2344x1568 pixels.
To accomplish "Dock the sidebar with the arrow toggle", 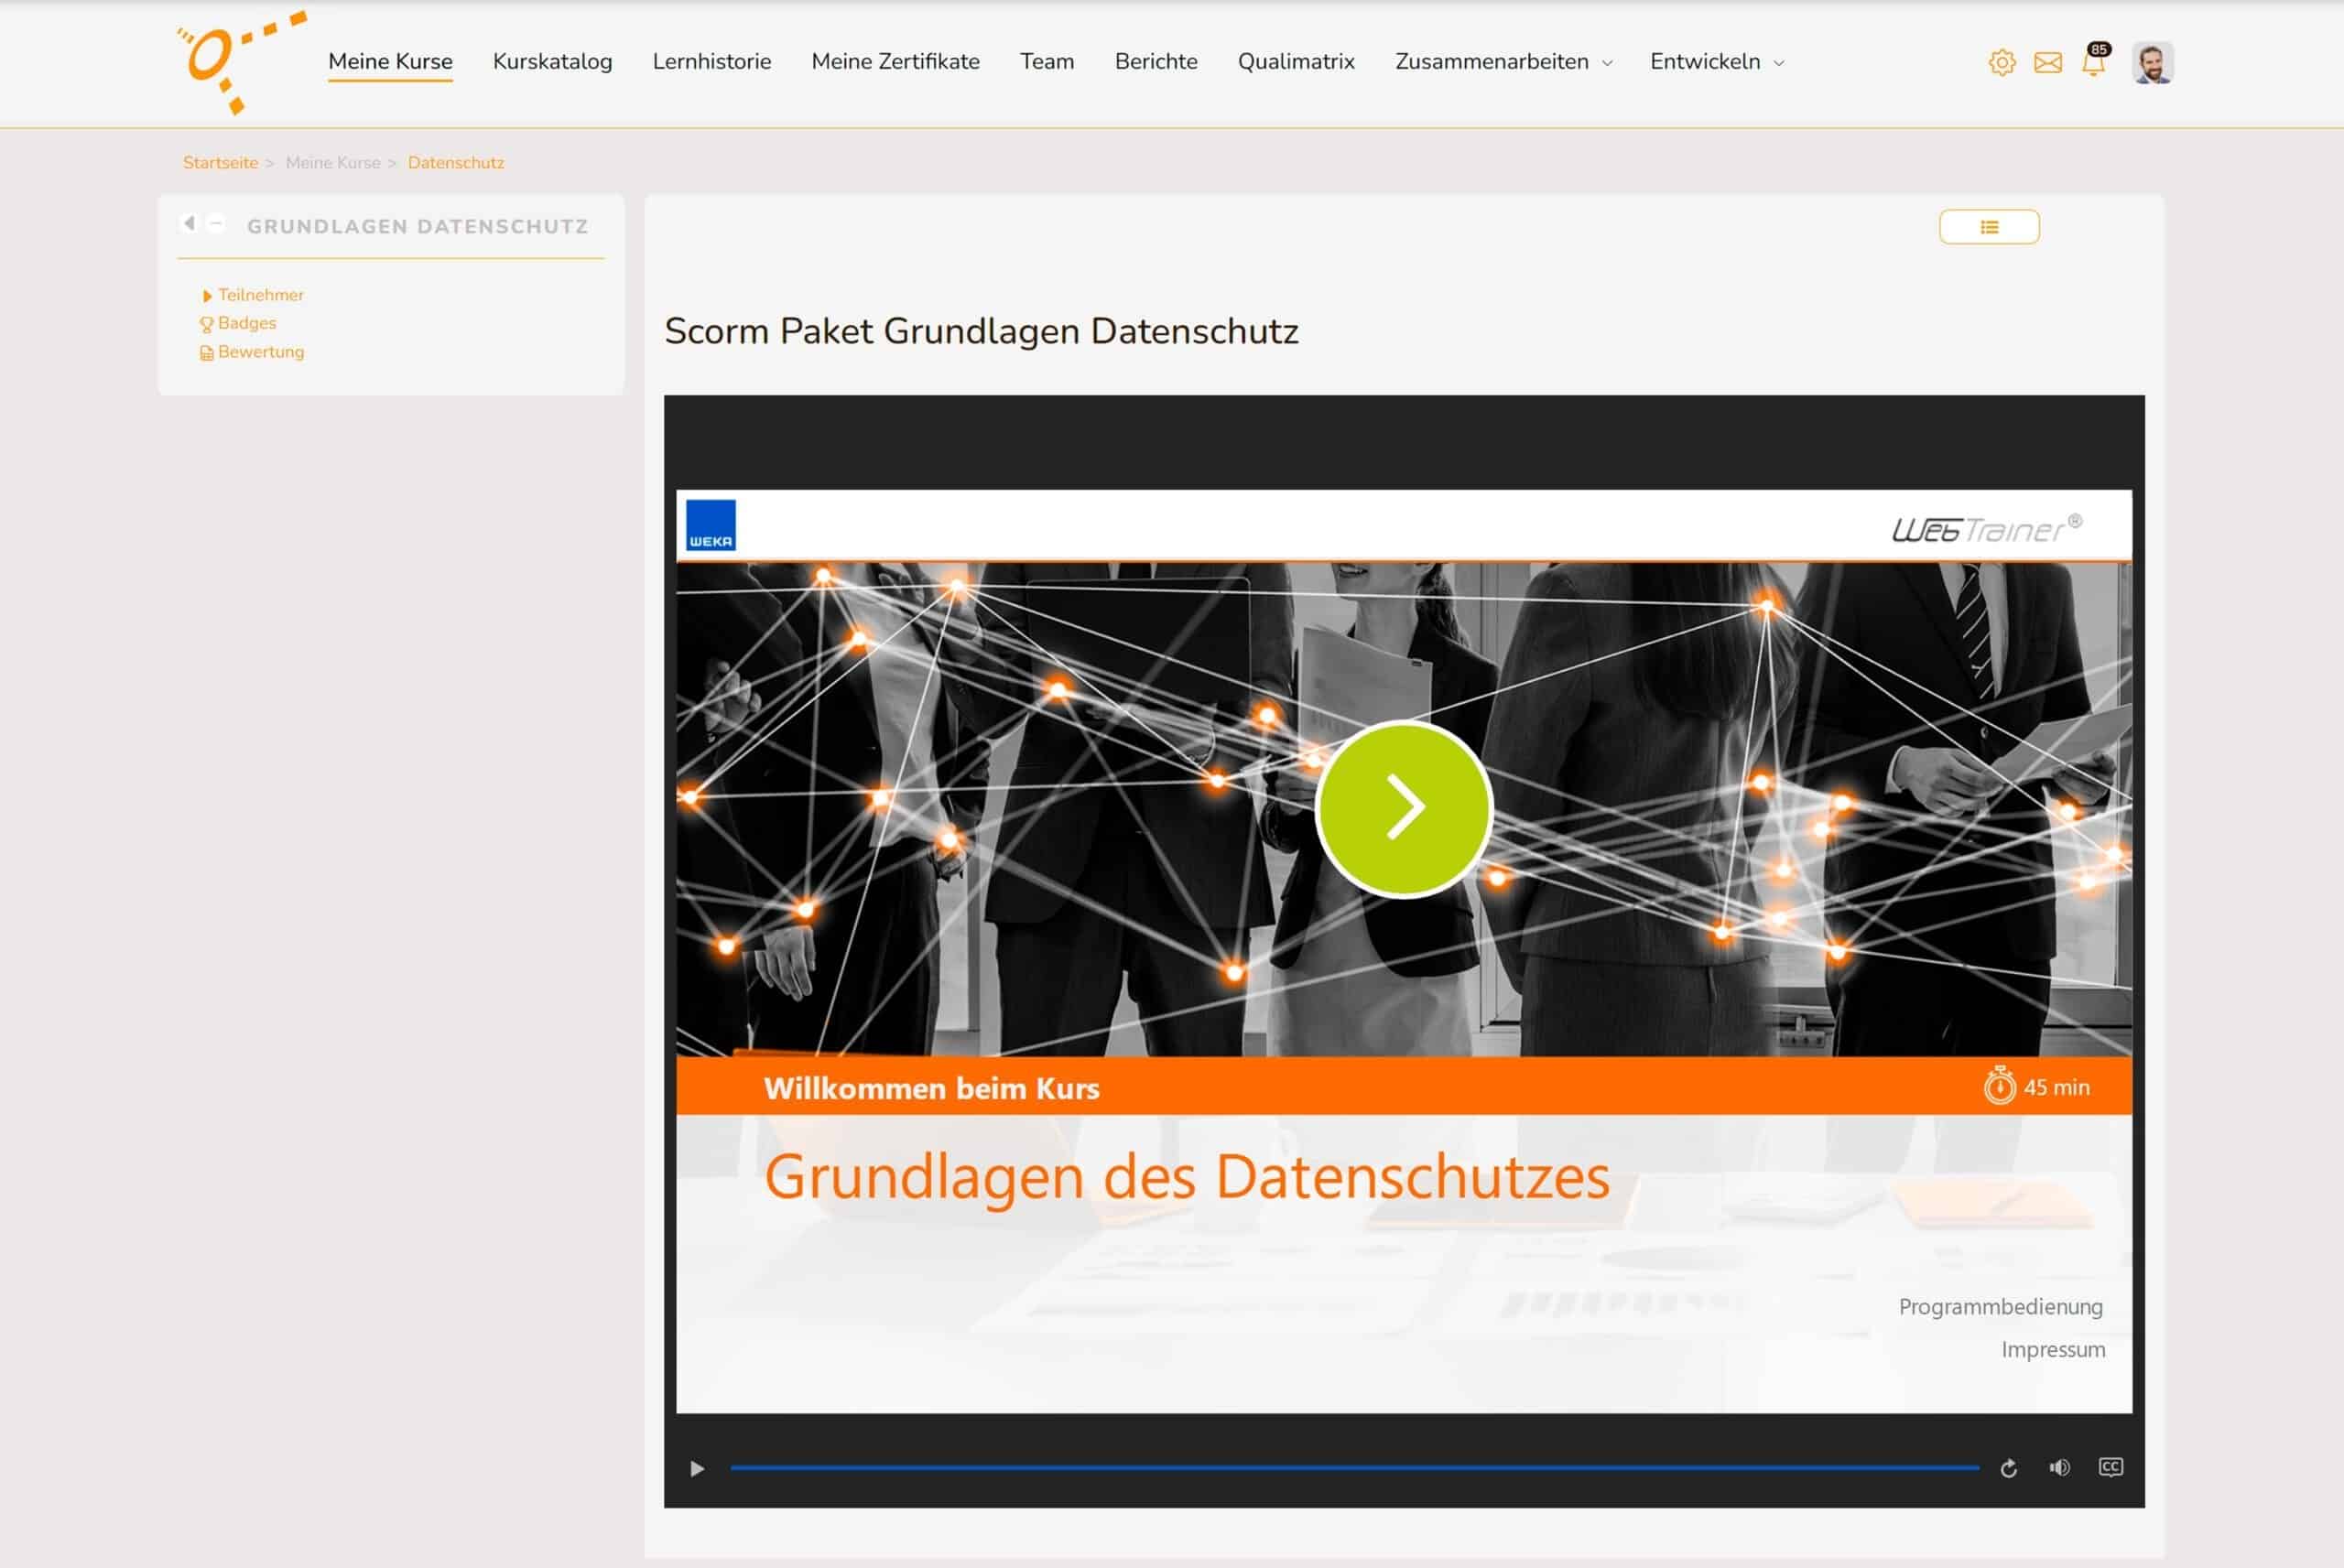I will click(x=189, y=222).
